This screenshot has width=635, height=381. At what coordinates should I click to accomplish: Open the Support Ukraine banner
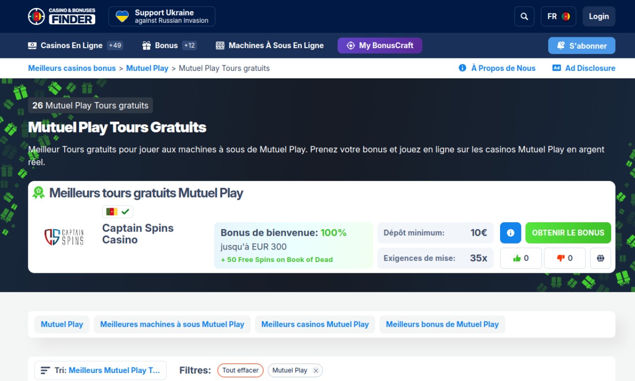pyautogui.click(x=162, y=16)
